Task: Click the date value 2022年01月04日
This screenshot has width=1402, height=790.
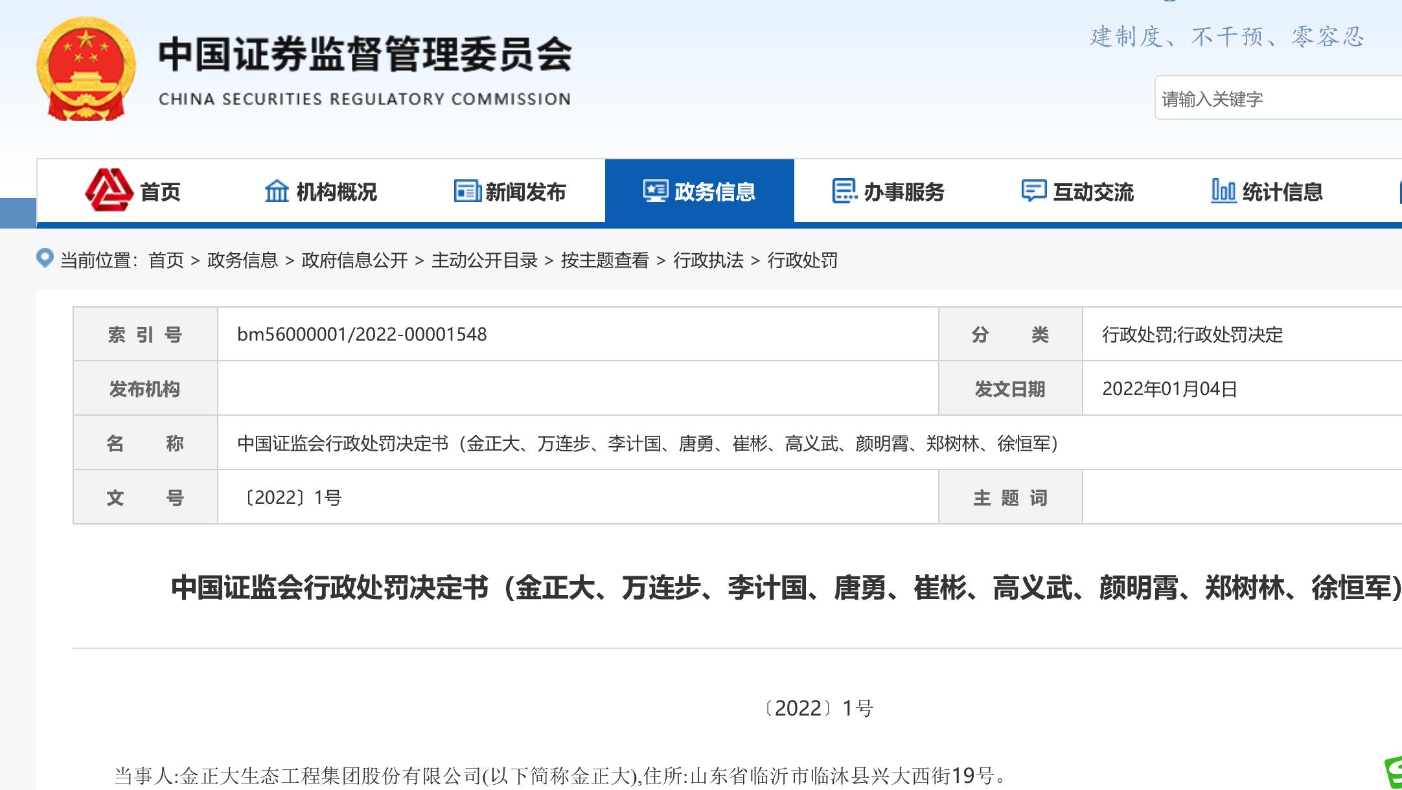Action: [1170, 389]
